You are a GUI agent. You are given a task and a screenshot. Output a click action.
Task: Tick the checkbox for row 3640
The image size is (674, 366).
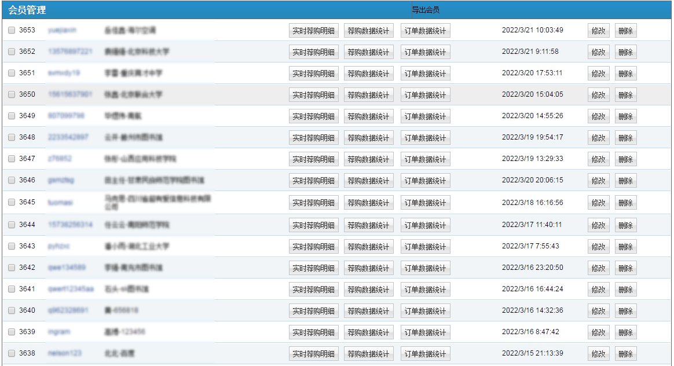[x=12, y=310]
